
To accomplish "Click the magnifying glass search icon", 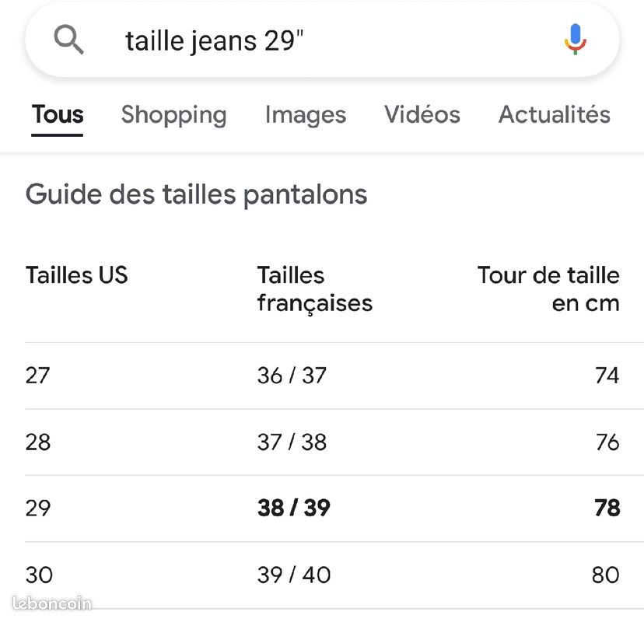I will (68, 40).
